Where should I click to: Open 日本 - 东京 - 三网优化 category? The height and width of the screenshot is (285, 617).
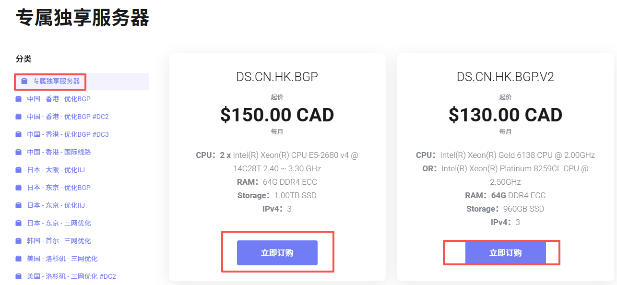coord(59,224)
